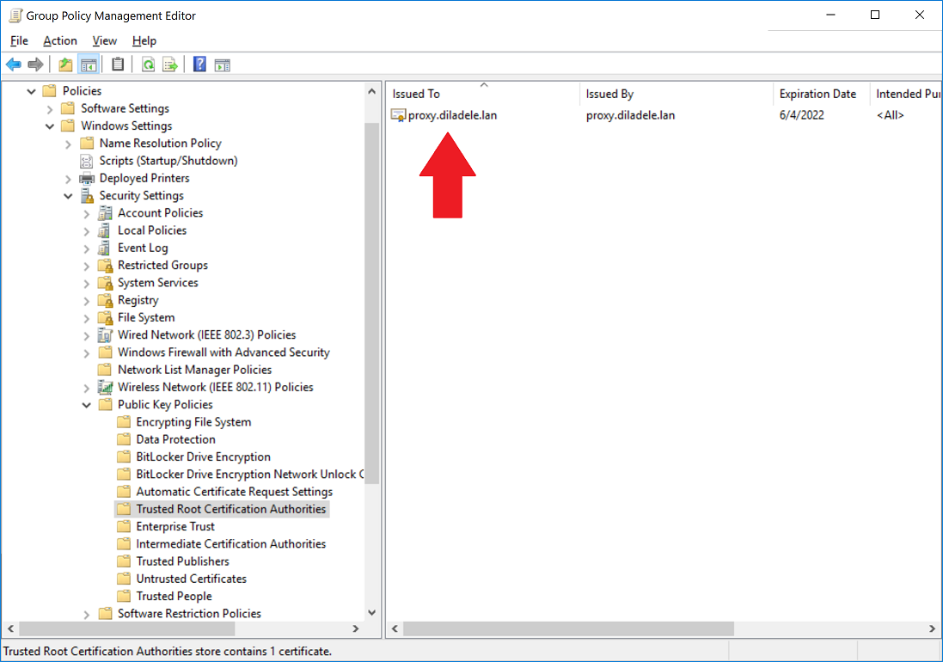943x662 pixels.
Task: Open the Action menu
Action: coord(60,40)
